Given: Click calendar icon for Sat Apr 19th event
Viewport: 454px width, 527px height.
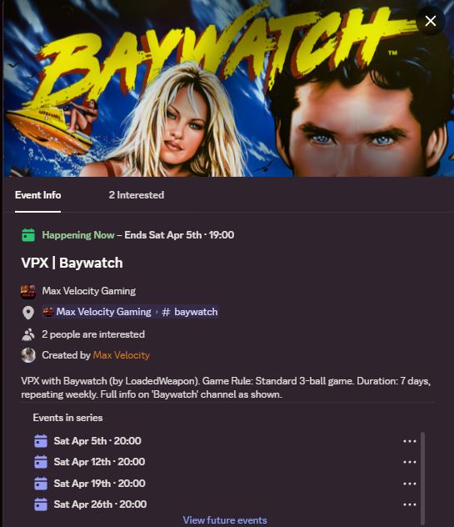Looking at the screenshot, I should pyautogui.click(x=41, y=484).
